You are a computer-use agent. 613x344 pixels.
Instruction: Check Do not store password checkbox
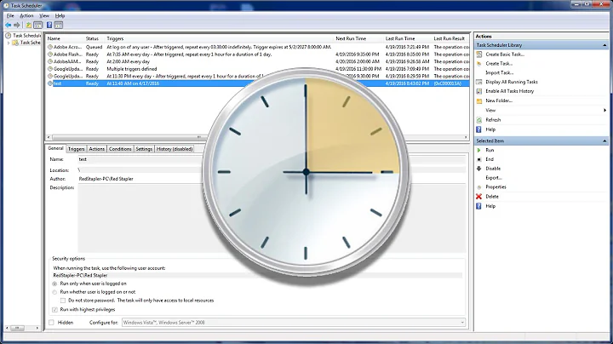[x=62, y=301]
